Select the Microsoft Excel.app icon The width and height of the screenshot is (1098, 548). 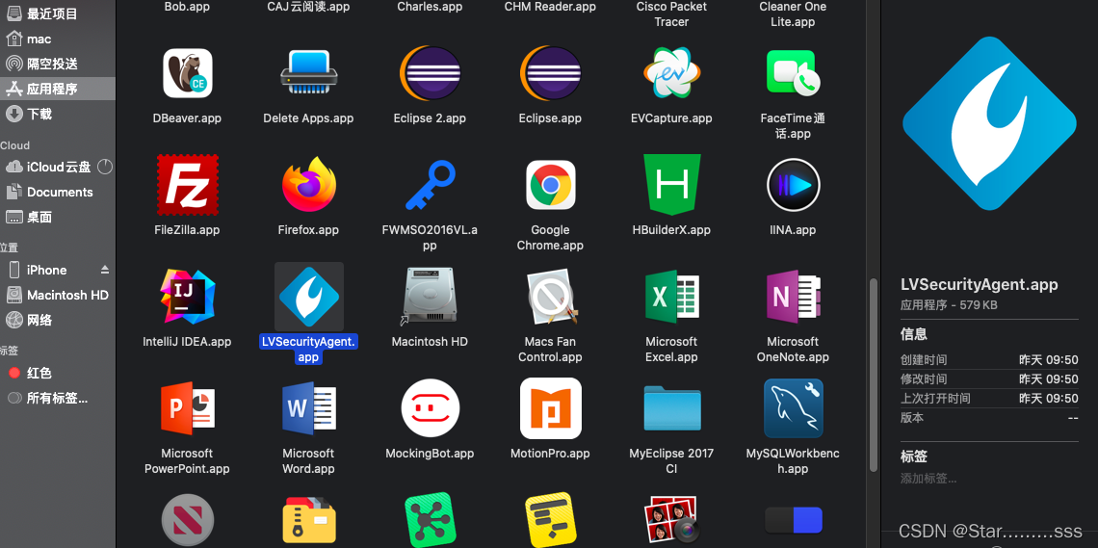(671, 297)
